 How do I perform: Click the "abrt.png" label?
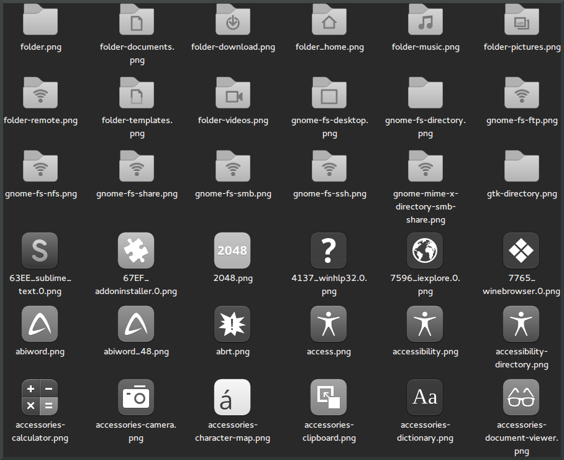(x=233, y=352)
